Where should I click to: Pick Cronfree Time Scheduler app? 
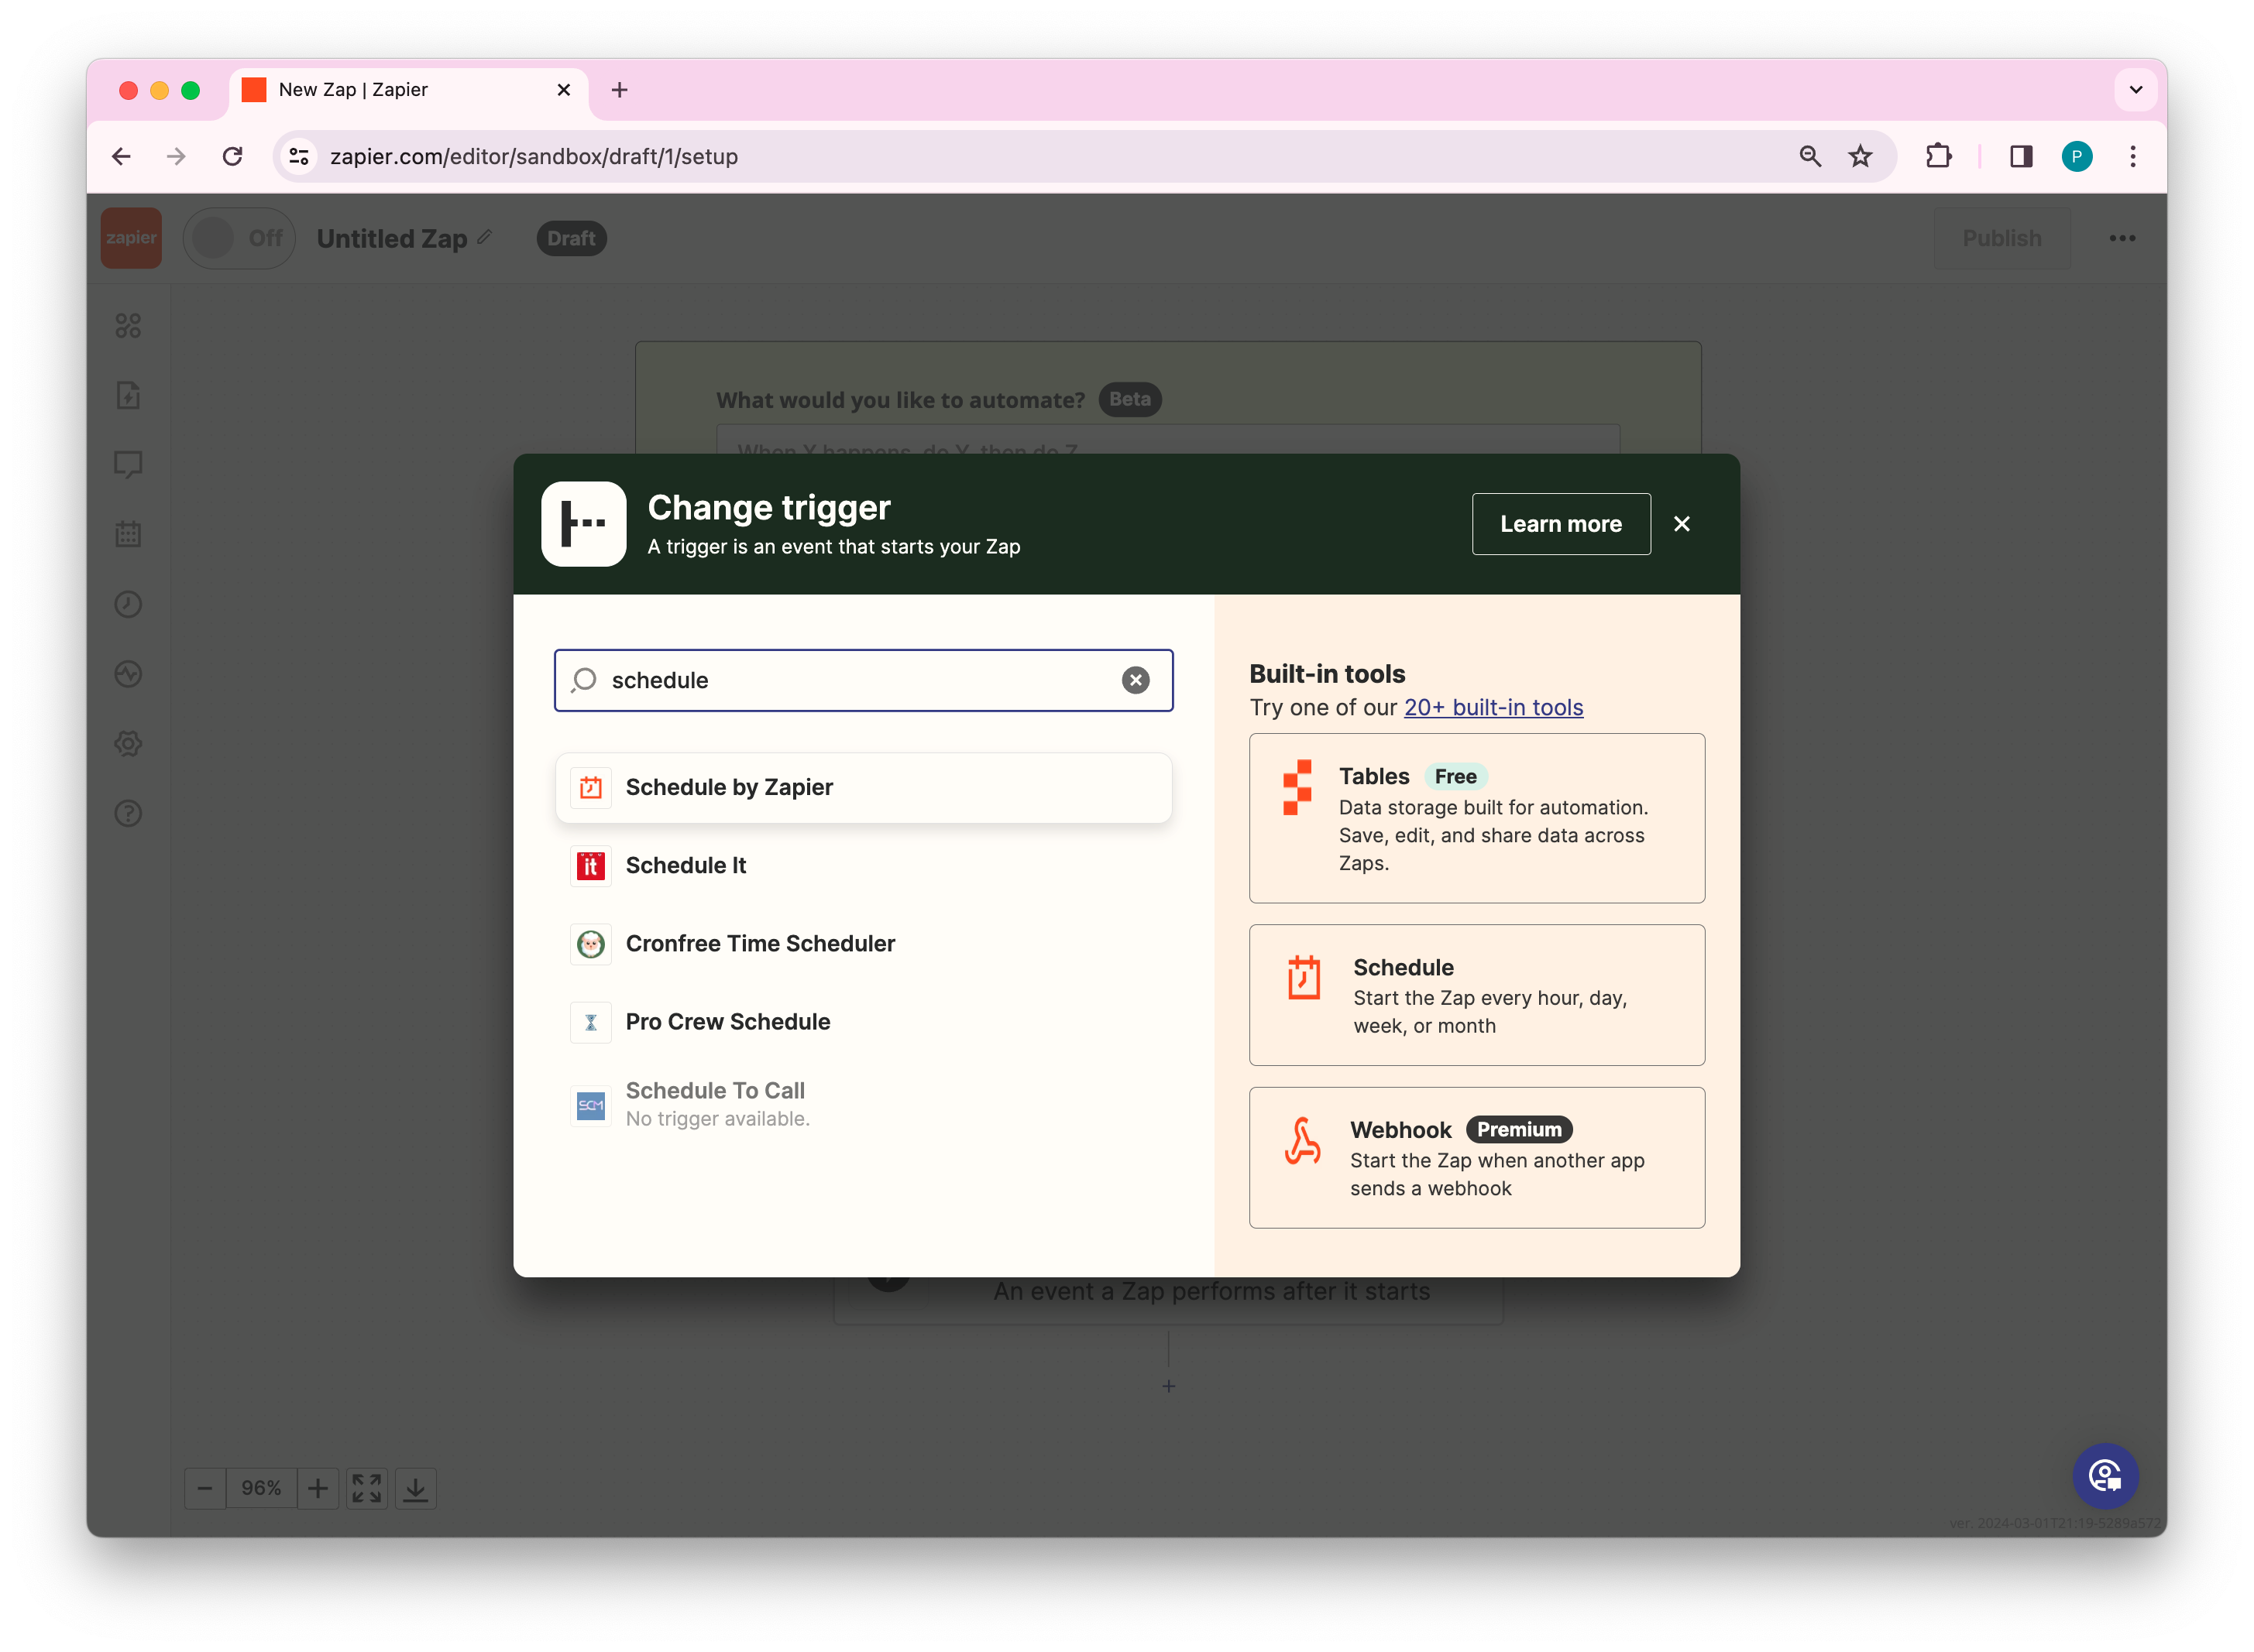(x=759, y=943)
